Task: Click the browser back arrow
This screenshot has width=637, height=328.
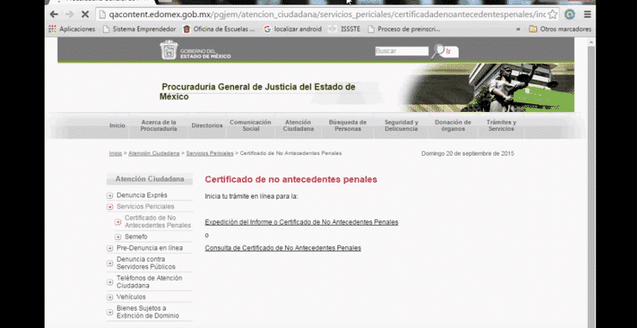Action: pos(53,15)
